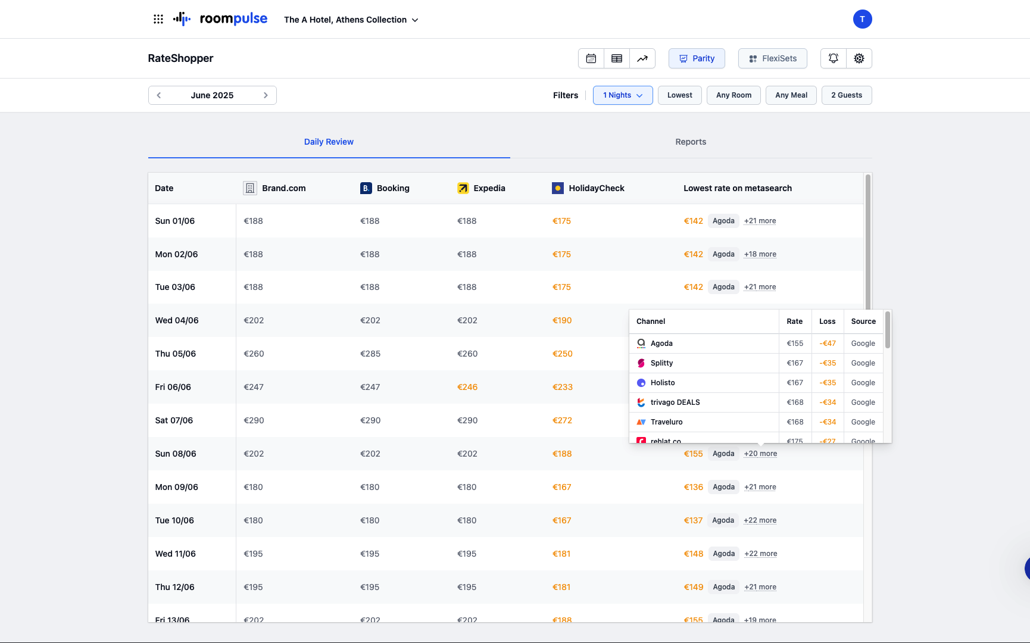Click the channel popup scrollbar

[887, 331]
